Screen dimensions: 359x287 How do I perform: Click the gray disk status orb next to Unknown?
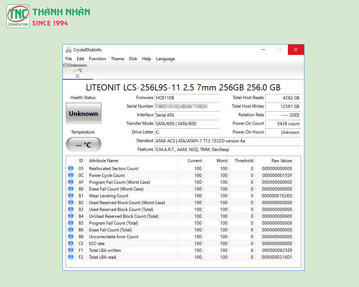point(66,65)
